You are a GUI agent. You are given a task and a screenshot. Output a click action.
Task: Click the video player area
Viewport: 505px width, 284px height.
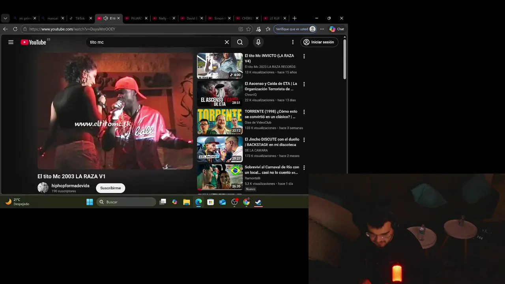(x=115, y=111)
